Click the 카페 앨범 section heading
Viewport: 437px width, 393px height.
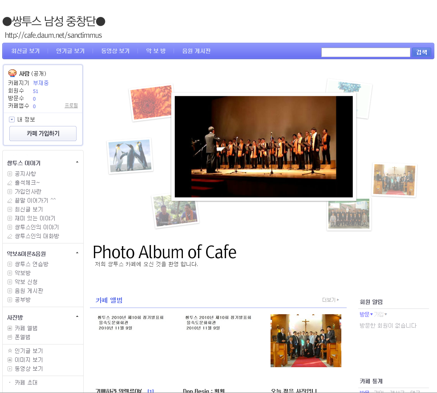click(109, 300)
